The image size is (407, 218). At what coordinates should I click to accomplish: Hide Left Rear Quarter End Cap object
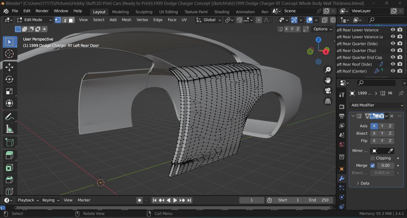[x=393, y=57]
